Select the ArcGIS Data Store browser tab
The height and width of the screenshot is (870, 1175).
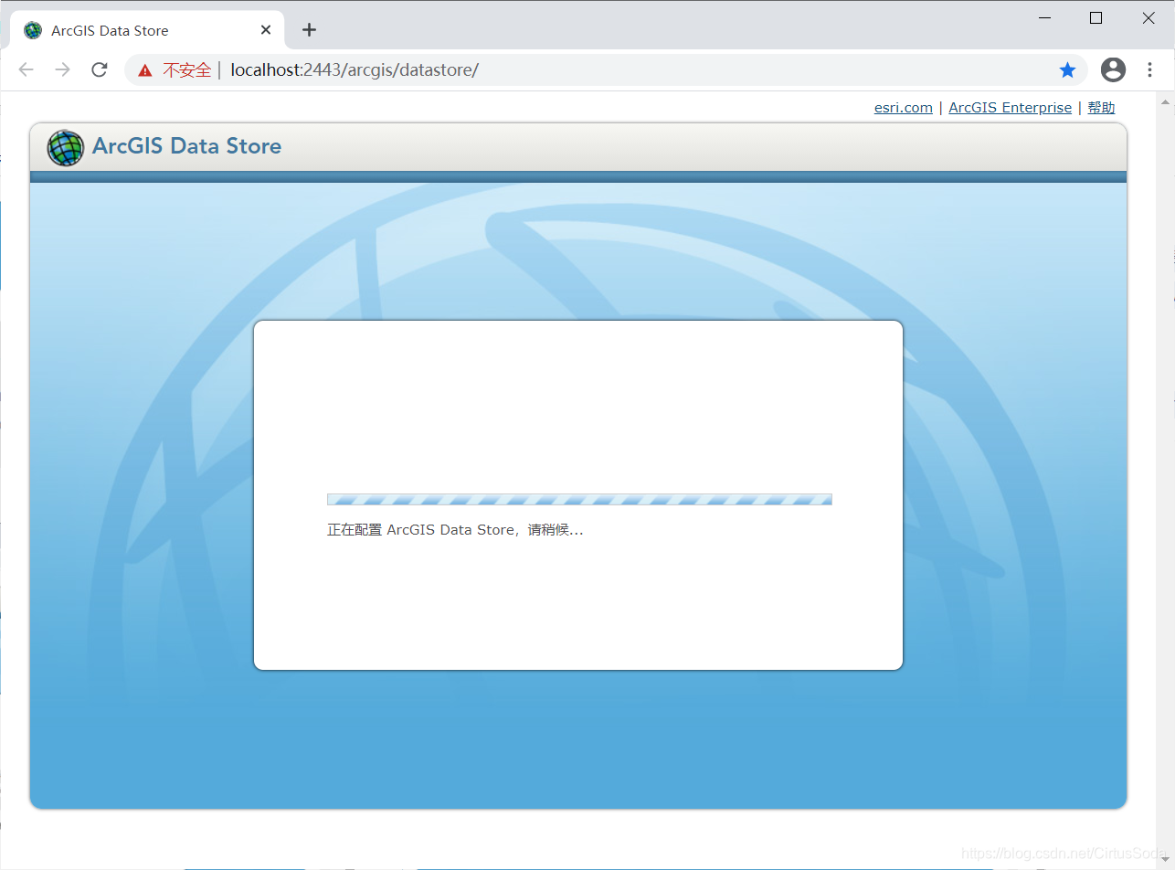click(x=147, y=30)
